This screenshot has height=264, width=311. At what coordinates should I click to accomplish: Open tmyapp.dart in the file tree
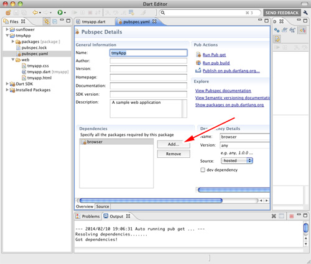39,72
